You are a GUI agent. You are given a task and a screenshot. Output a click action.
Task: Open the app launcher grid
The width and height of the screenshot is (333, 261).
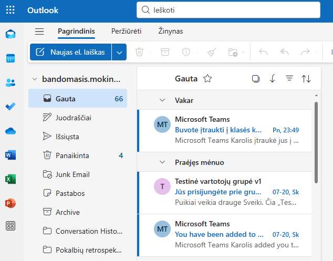[10, 10]
